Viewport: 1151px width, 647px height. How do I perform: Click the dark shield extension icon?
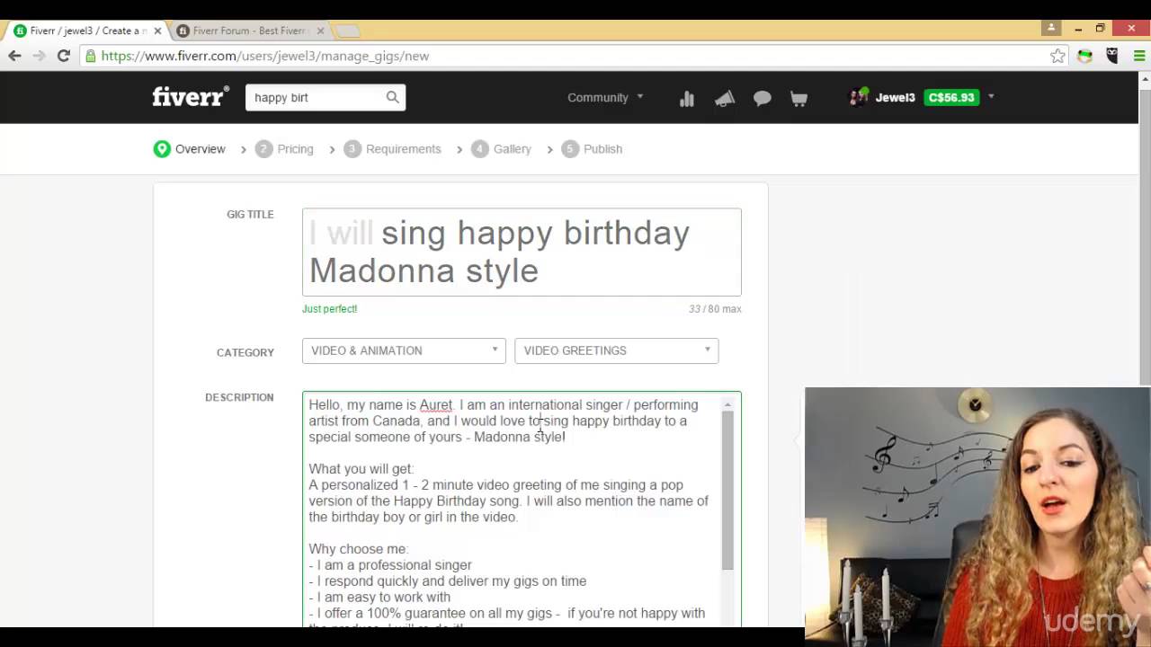(x=1112, y=56)
